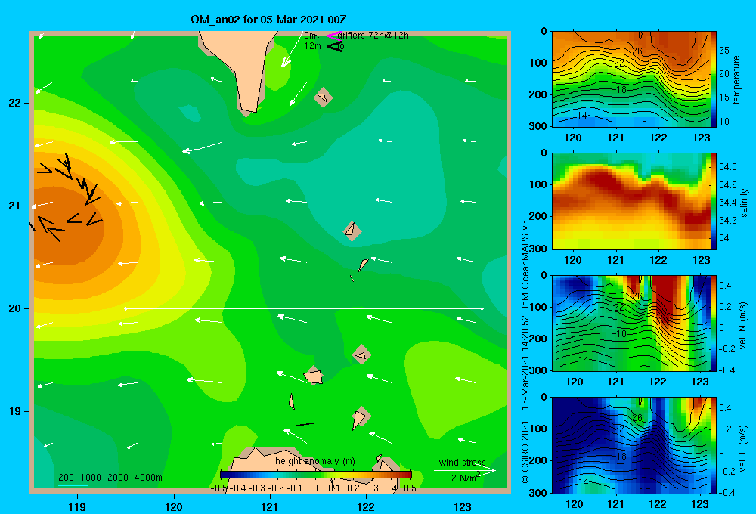
Task: Click latitude label "19" on main map
Action: pos(14,411)
